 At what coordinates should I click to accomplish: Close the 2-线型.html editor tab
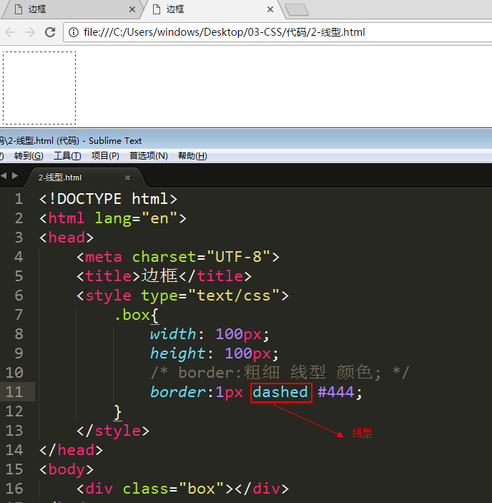(x=128, y=177)
